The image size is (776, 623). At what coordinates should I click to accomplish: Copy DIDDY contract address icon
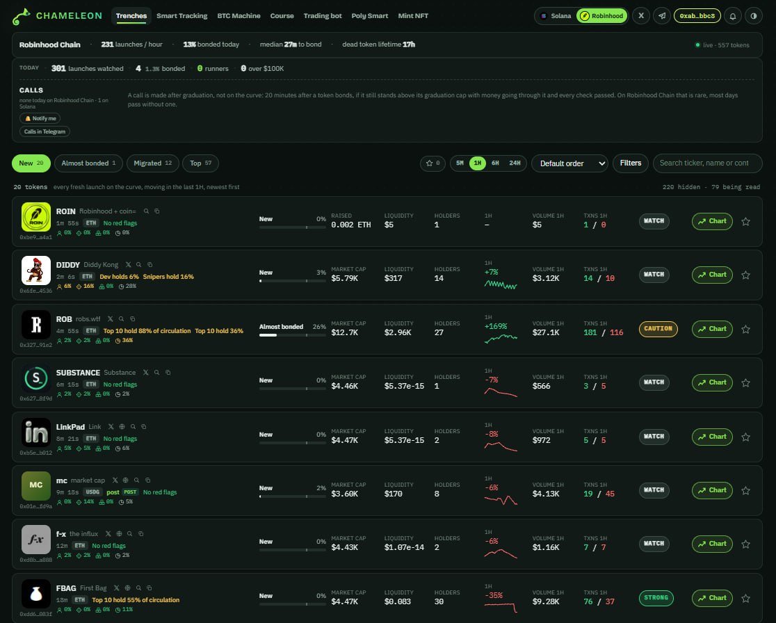pyautogui.click(x=149, y=265)
